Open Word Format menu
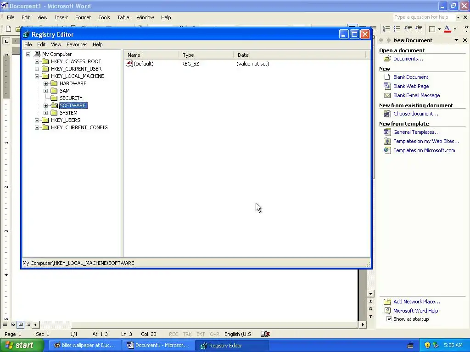This screenshot has width=470, height=352. click(83, 18)
